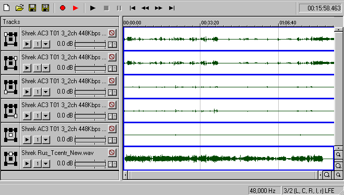
Task: Click the left-front channel assignment icon
Action: click(10, 39)
